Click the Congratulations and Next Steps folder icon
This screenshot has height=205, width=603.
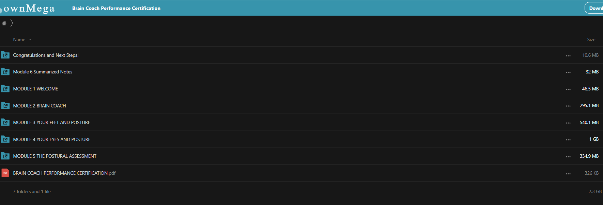(5, 55)
